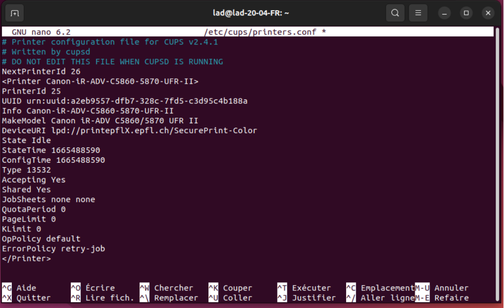Click the PrinterId 25 line
504x308 pixels.
click(31, 91)
